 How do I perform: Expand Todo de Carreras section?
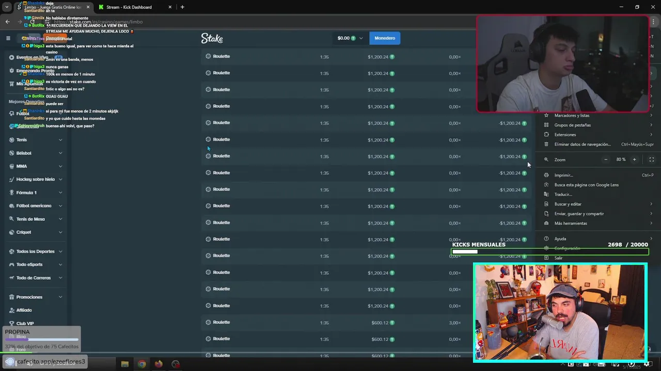point(60,278)
